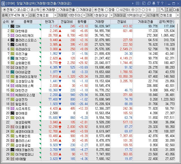Select the 삼성전자 row name
181x164 pixels.
coord(22,100)
